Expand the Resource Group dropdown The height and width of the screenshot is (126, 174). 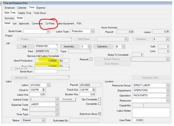(168, 85)
